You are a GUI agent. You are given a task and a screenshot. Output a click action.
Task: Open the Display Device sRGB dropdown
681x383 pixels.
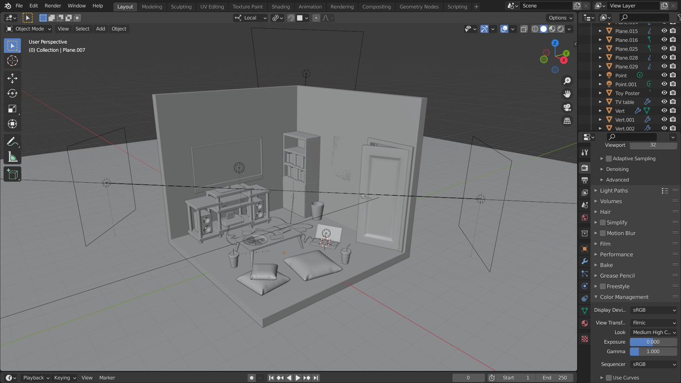654,310
